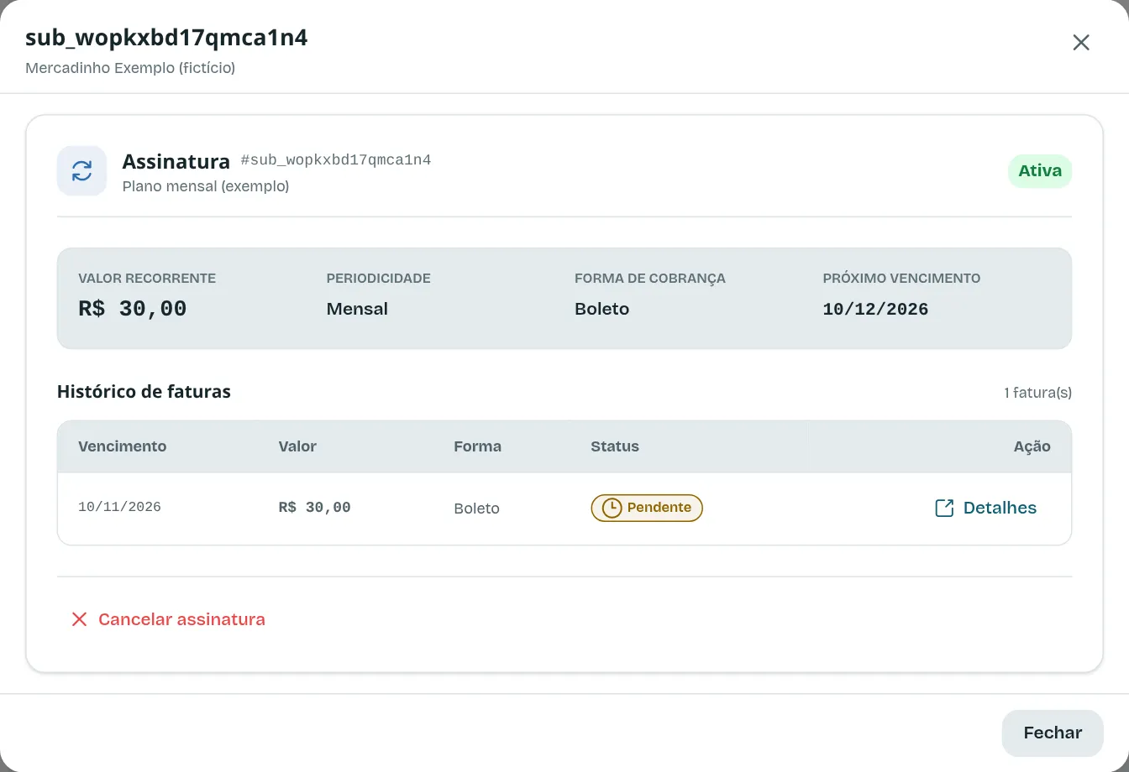Click the external-link icon beside Detalhes
Image resolution: width=1129 pixels, height=772 pixels.
click(x=944, y=508)
